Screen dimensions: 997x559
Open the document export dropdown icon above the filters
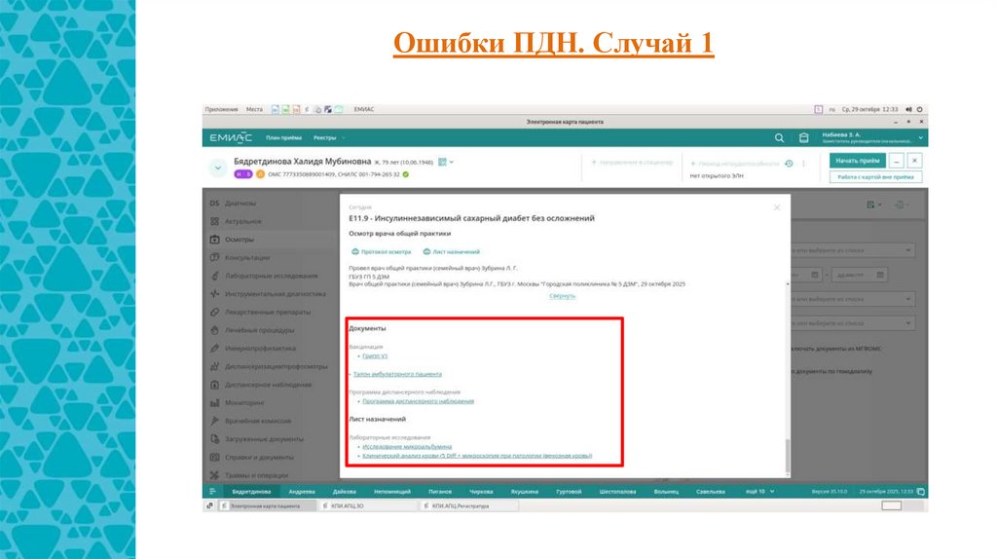coord(873,205)
